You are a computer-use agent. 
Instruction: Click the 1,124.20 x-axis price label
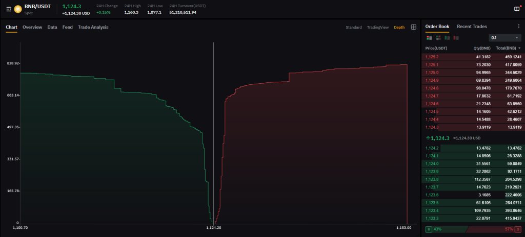214,228
